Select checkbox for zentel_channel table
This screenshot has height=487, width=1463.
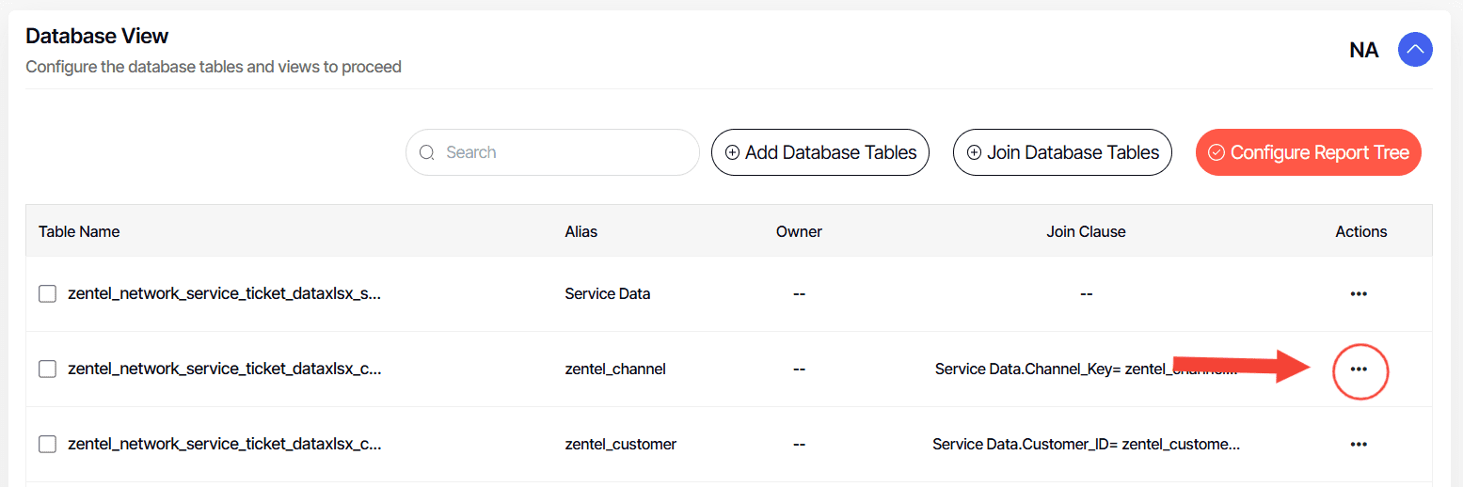pyautogui.click(x=47, y=369)
